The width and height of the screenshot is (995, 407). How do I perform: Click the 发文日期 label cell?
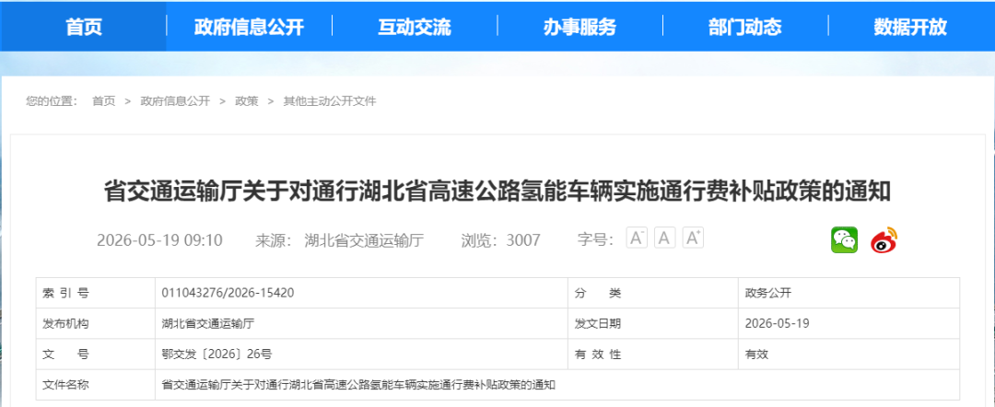pos(653,323)
